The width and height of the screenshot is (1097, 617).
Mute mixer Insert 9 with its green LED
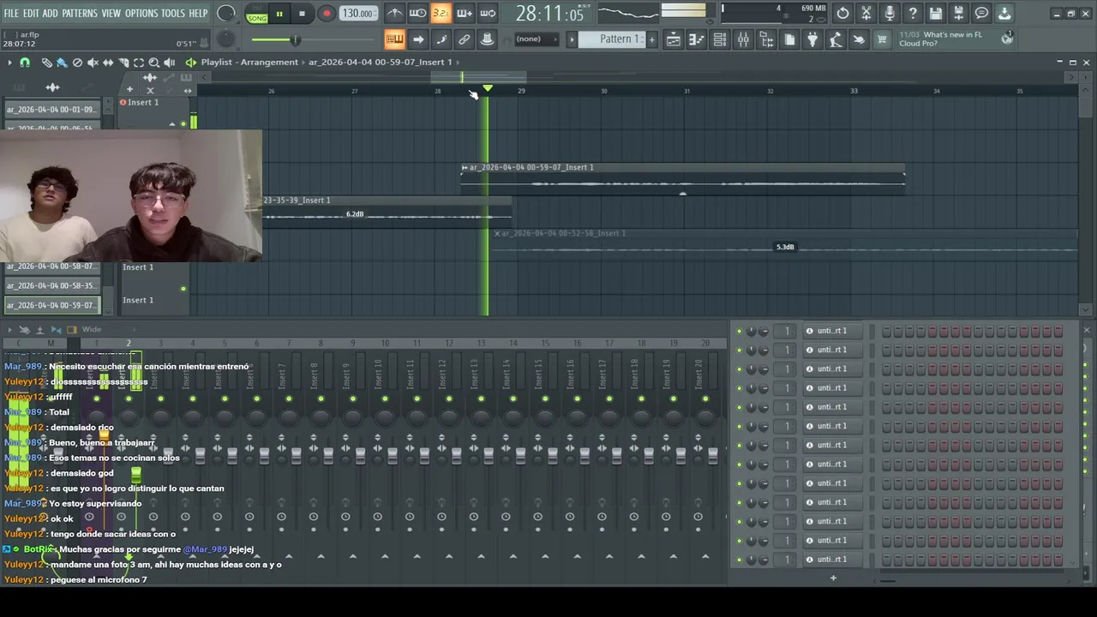[x=353, y=398]
